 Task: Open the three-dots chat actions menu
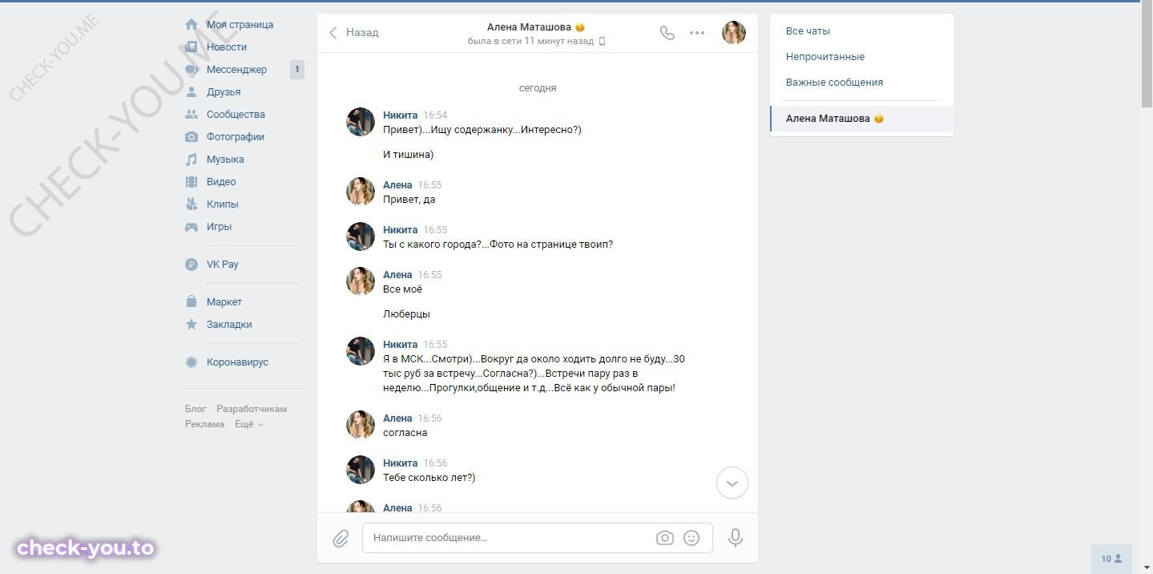pos(697,33)
